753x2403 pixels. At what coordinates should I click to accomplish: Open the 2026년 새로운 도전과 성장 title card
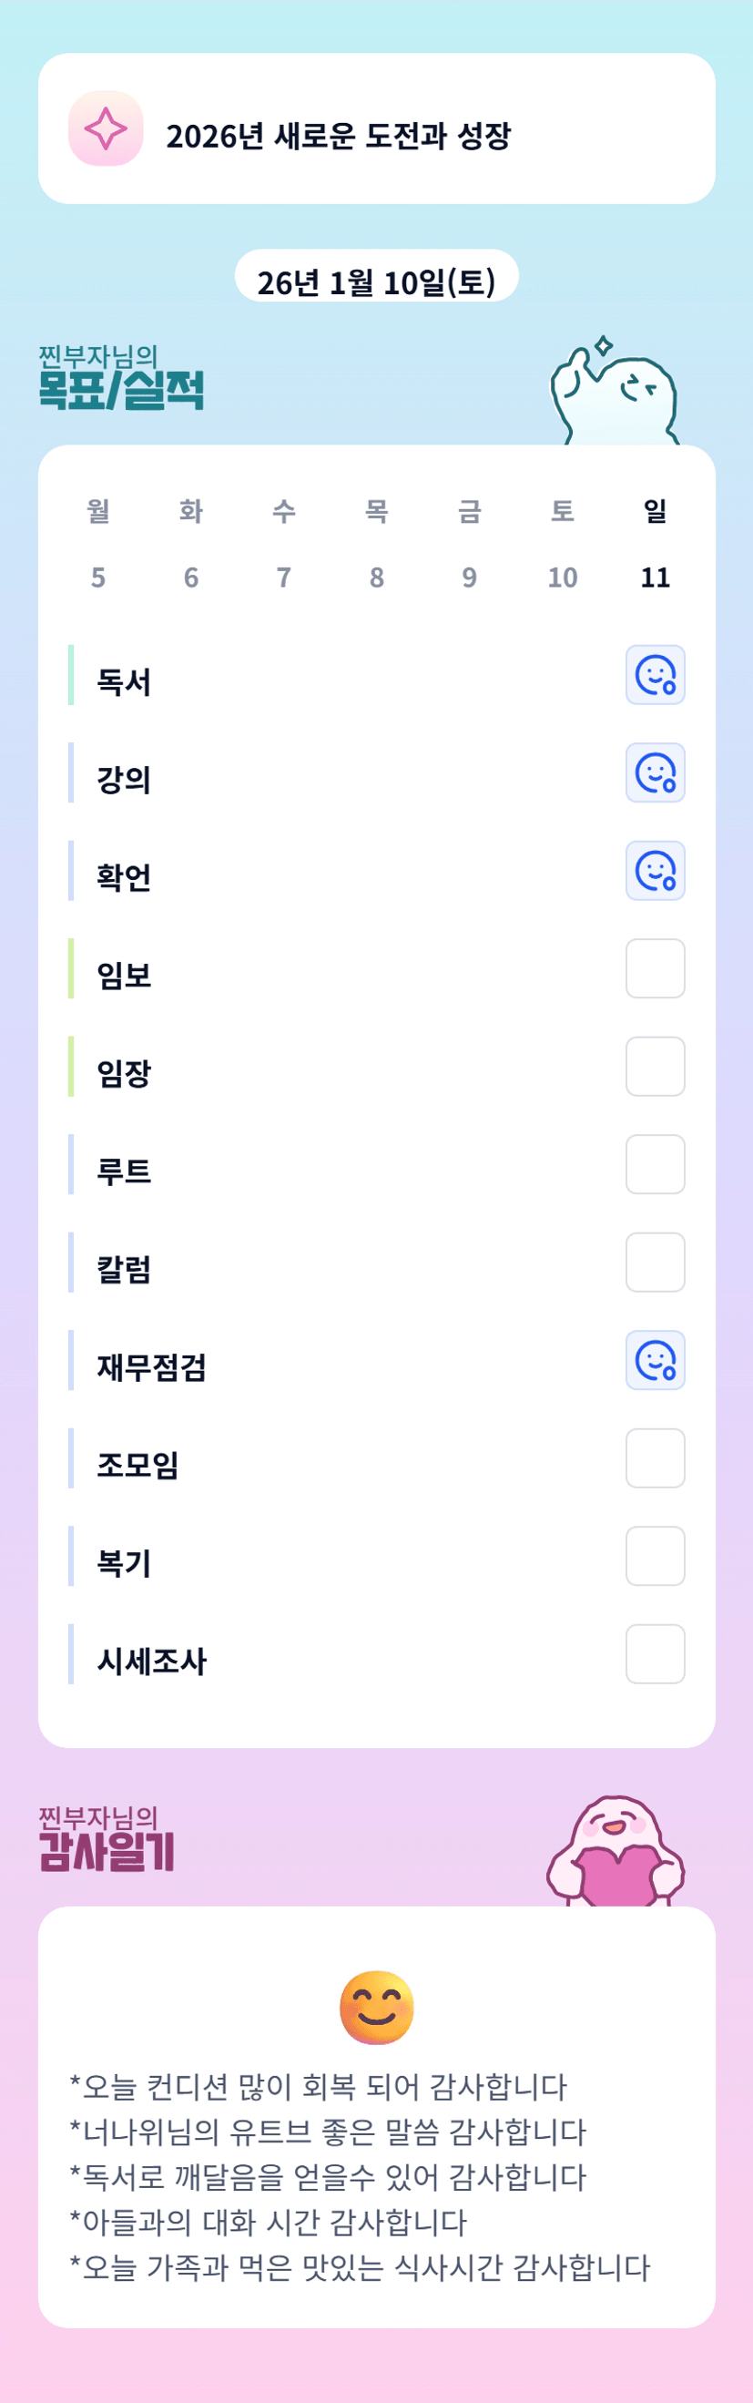coord(377,135)
